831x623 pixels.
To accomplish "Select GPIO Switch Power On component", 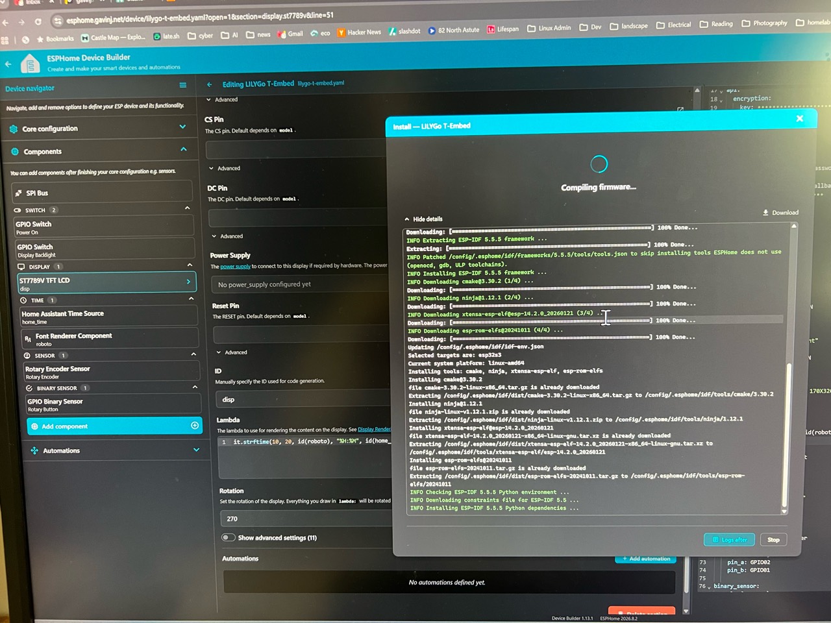I will click(x=104, y=226).
